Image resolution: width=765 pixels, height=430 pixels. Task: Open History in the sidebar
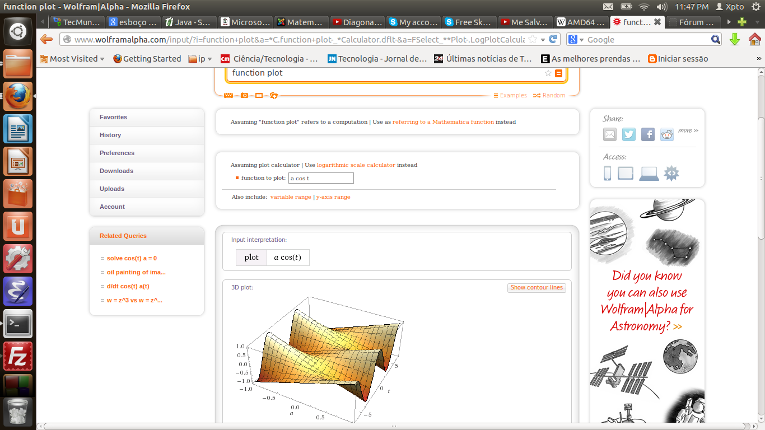pos(147,135)
